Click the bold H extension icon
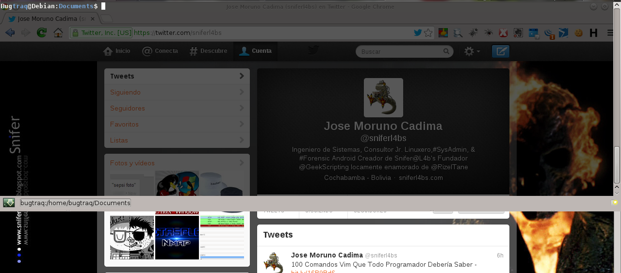 tap(593, 33)
